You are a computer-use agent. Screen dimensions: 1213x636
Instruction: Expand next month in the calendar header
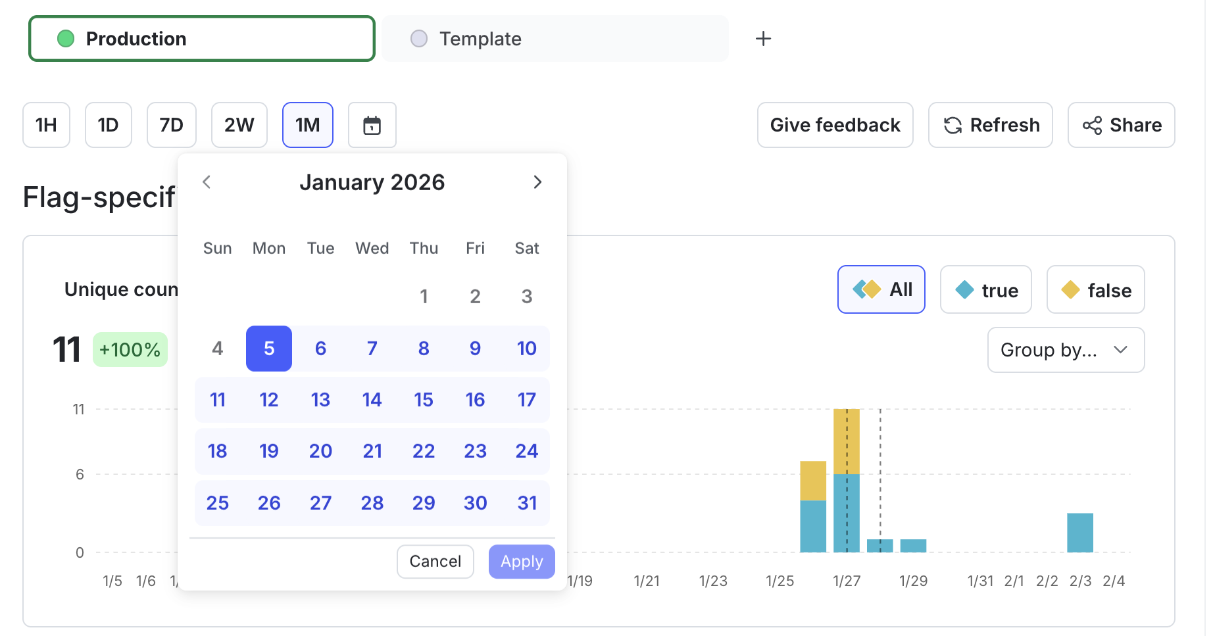coord(537,182)
